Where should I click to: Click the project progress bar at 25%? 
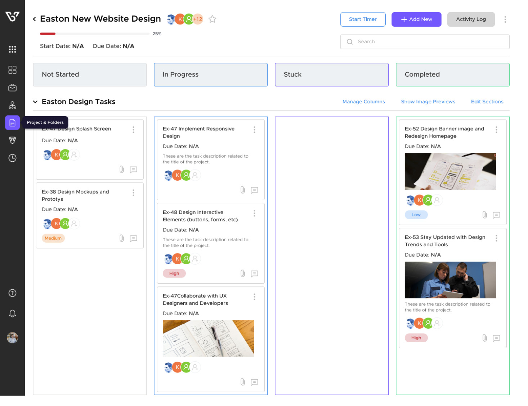pyautogui.click(x=94, y=34)
